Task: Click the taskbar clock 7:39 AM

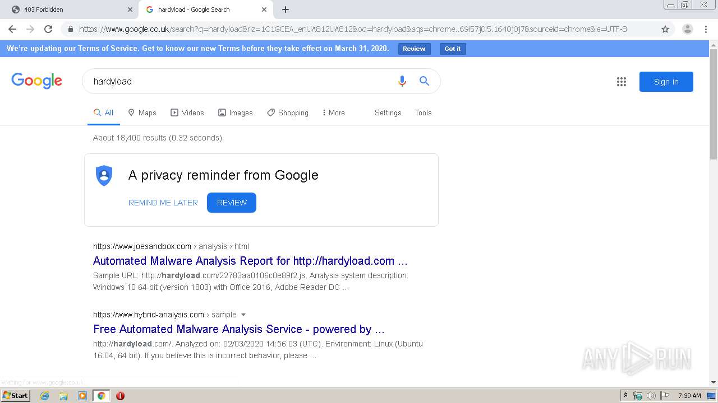Action: tap(689, 396)
